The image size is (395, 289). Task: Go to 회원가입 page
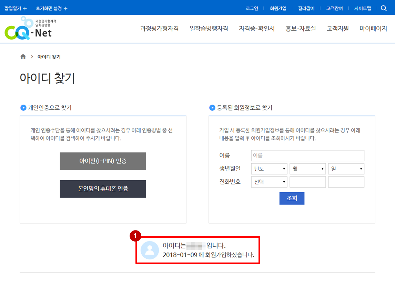coord(278,8)
